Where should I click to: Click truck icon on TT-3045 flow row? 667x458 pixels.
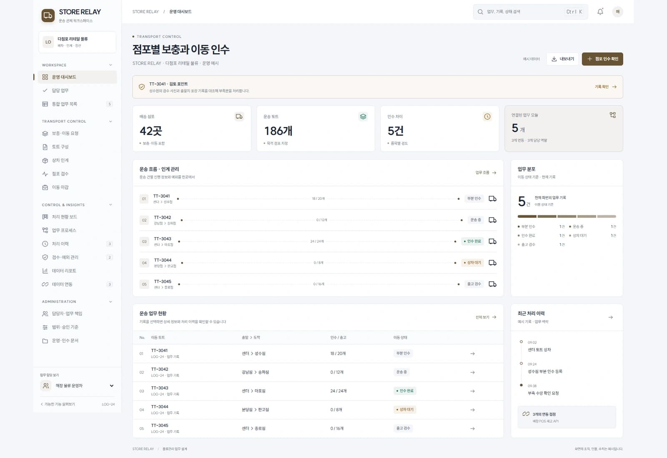tap(492, 284)
